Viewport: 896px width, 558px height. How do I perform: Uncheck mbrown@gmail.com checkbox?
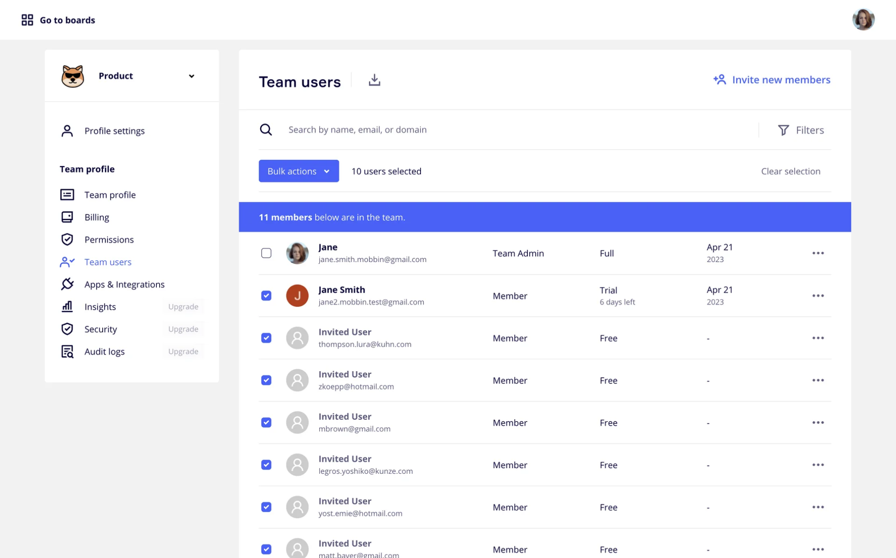[x=266, y=422]
